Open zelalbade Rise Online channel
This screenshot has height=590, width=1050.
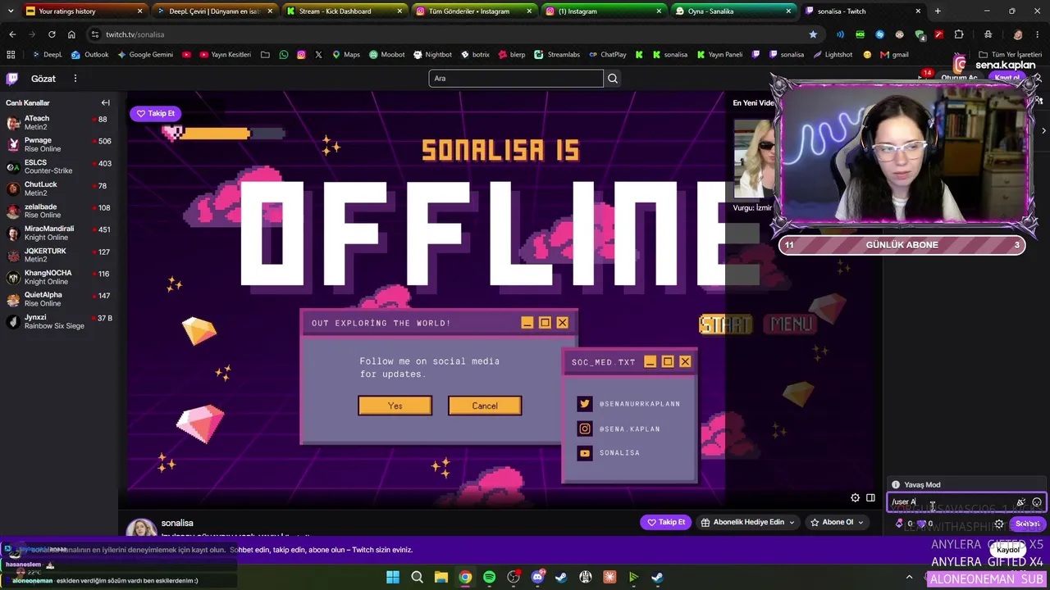(x=58, y=211)
